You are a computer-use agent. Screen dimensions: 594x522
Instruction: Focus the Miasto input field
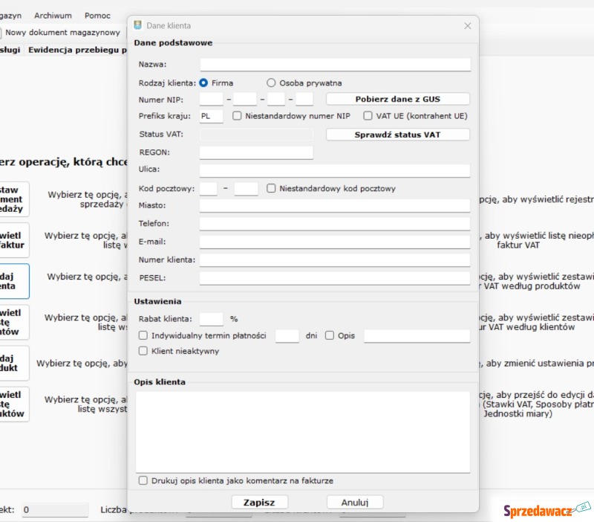pyautogui.click(x=335, y=205)
